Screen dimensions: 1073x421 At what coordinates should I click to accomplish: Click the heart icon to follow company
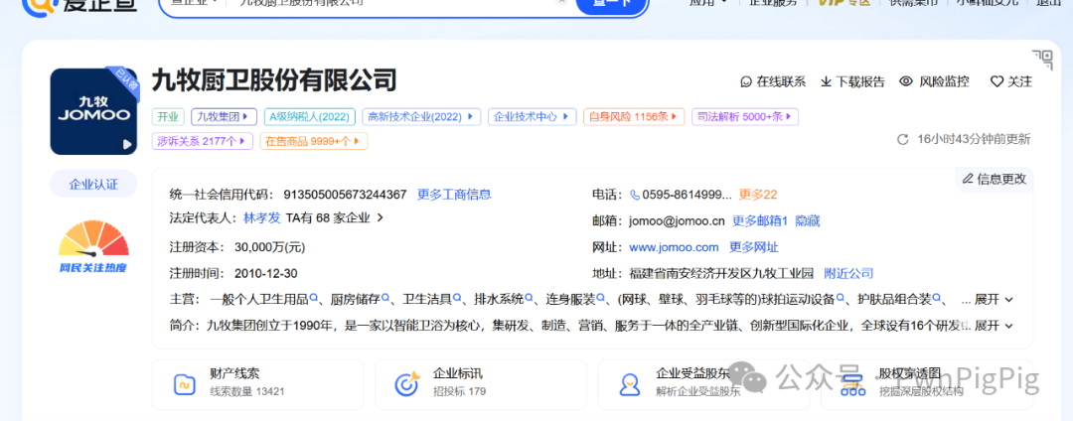coord(997,82)
